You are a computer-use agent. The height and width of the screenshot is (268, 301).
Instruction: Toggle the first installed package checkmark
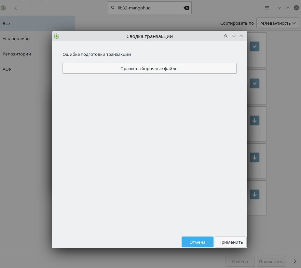254,46
